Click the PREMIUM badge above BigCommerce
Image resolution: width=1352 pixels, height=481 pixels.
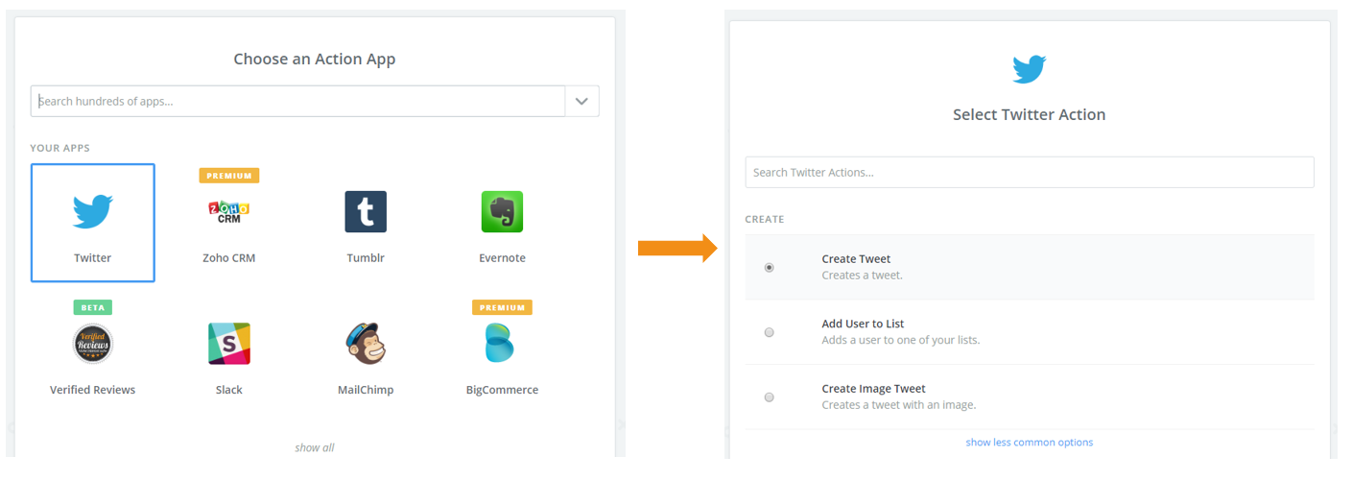point(502,307)
